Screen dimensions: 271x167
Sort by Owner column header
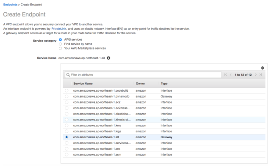pos(140,84)
